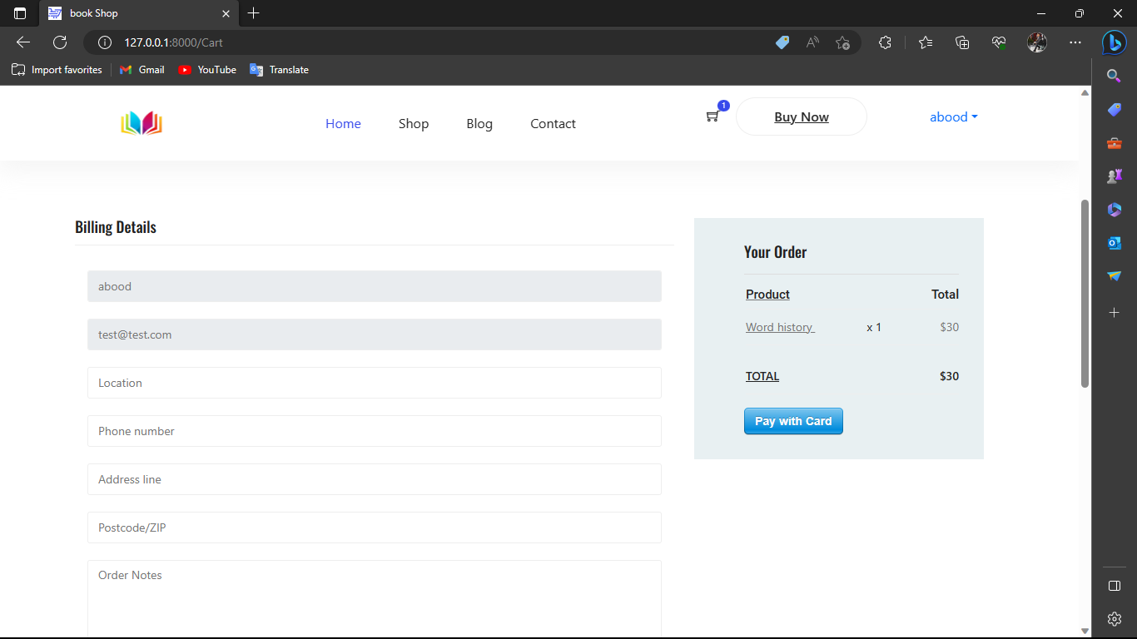Click the page vertical scrollbar thumb
Viewport: 1137px width, 639px height.
1085,293
